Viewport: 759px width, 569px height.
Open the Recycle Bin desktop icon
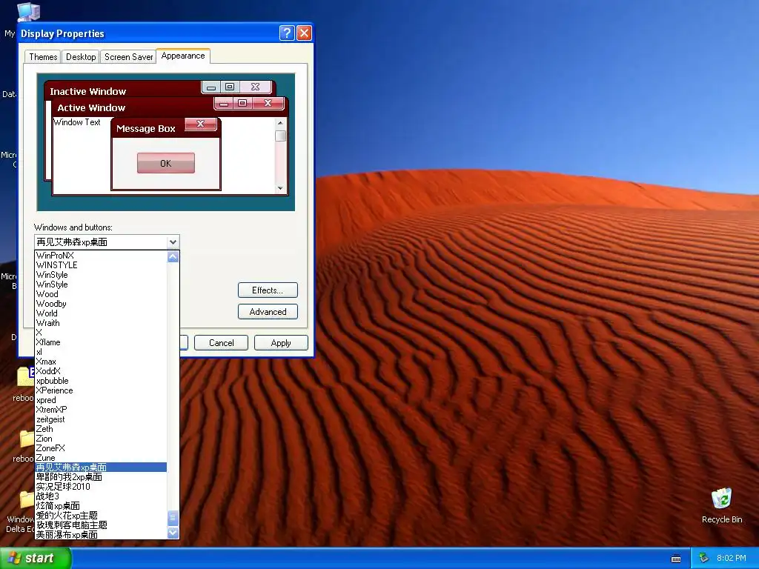pyautogui.click(x=722, y=505)
